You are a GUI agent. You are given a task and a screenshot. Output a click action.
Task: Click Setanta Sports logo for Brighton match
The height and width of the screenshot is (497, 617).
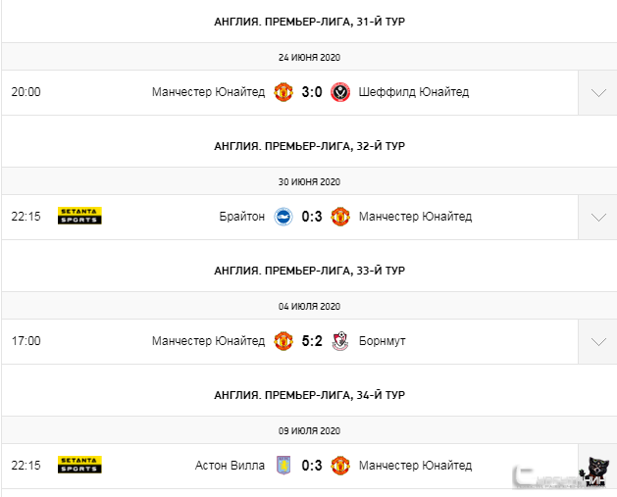click(x=79, y=216)
